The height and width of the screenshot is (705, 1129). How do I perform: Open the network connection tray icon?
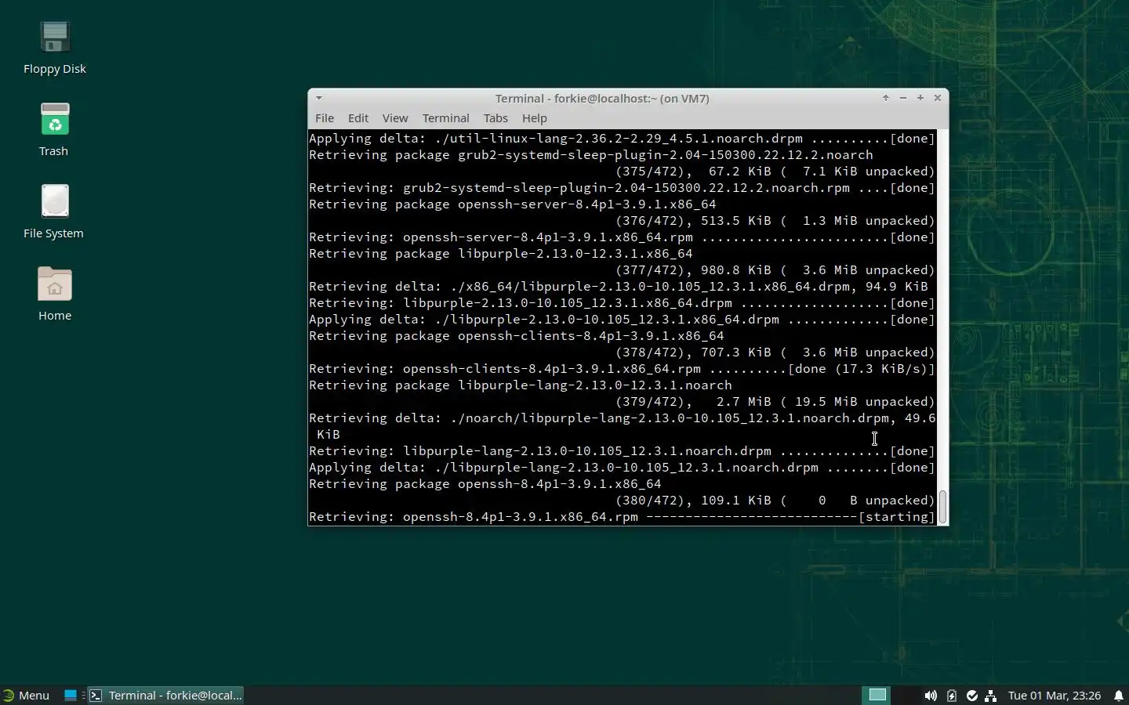991,695
